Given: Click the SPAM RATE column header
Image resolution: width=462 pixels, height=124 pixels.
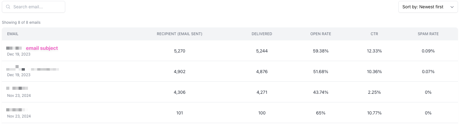Looking at the screenshot, I should pyautogui.click(x=428, y=34).
